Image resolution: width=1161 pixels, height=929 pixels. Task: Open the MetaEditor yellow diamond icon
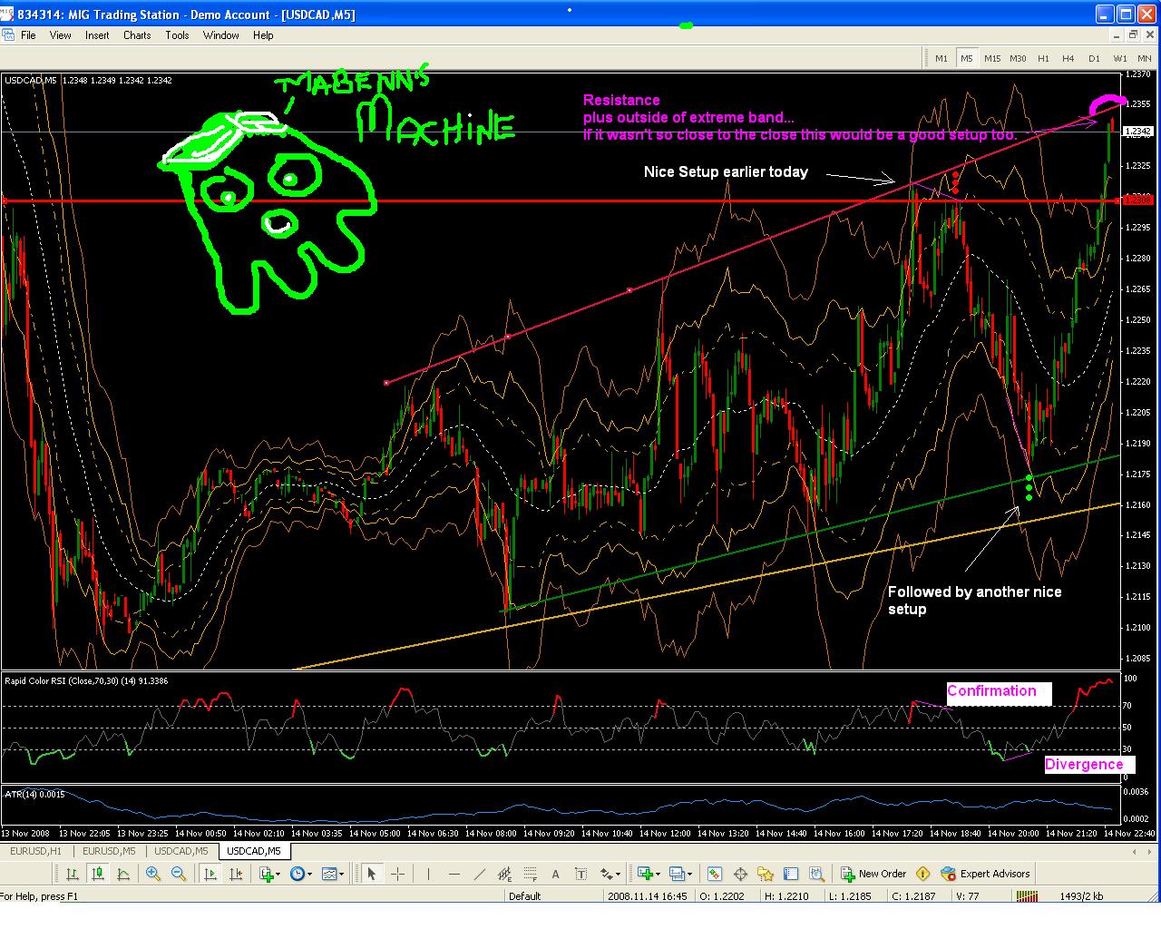(923, 874)
